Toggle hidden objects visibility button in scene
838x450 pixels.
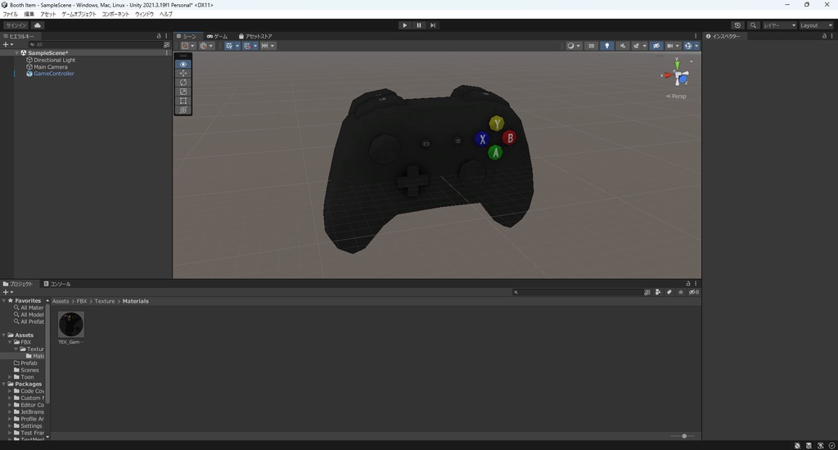(x=656, y=46)
